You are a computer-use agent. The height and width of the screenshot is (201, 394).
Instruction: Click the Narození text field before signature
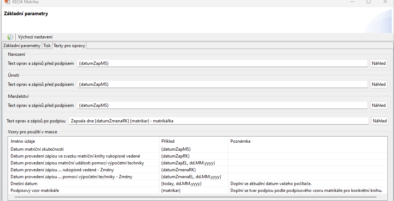click(222, 63)
